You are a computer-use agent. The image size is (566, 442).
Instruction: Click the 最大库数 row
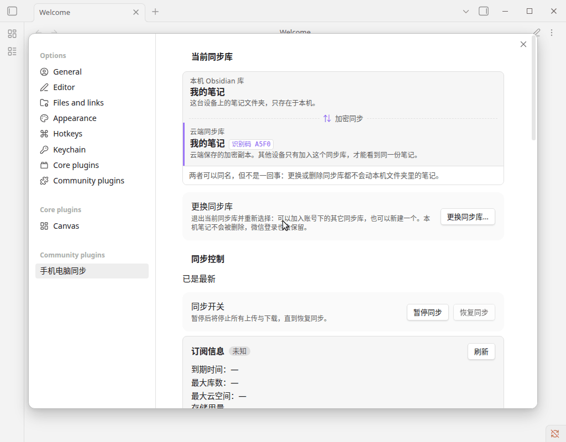215,383
